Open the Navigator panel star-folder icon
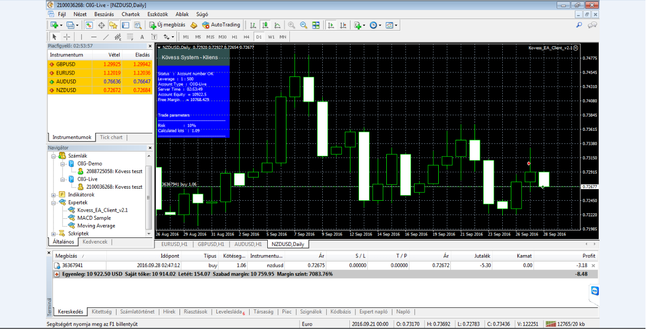 point(113,25)
